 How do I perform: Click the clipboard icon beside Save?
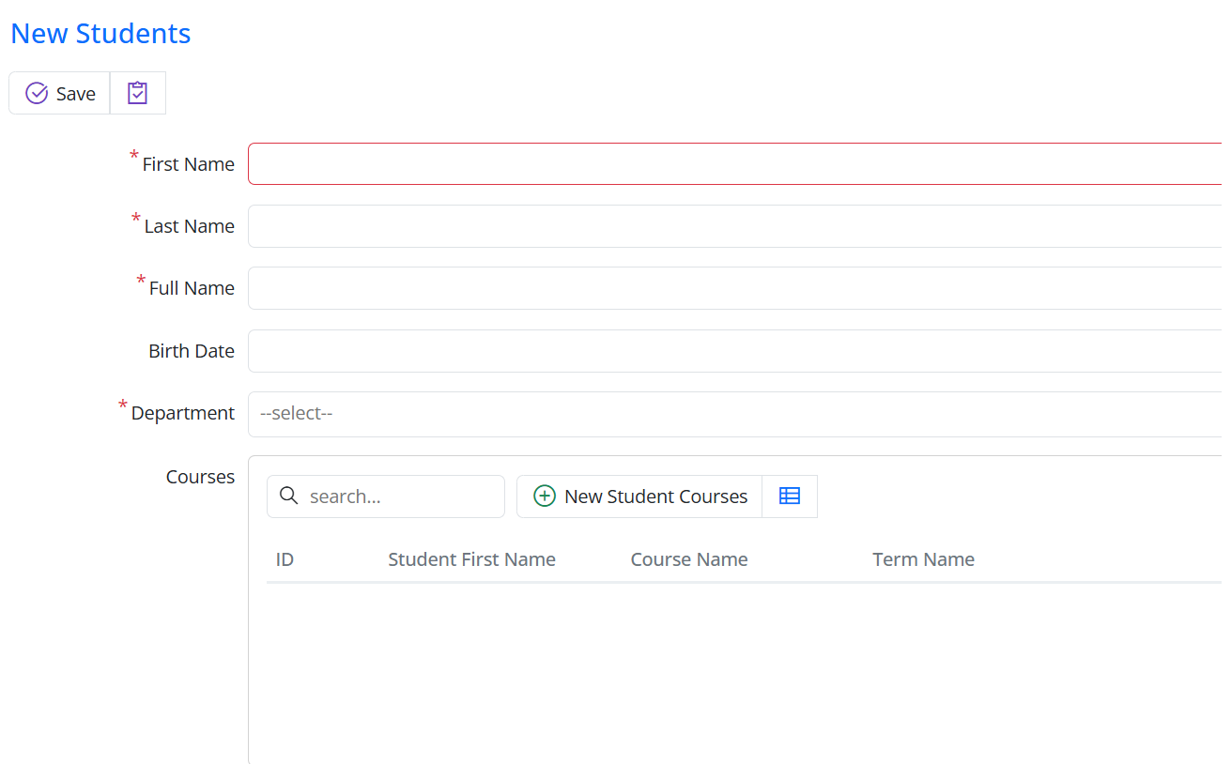tap(137, 93)
